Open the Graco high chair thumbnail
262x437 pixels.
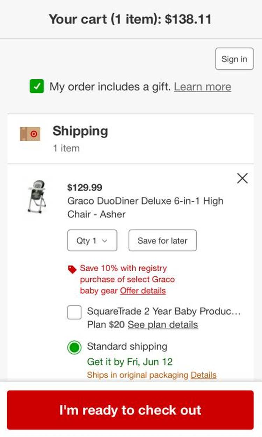(x=37, y=197)
